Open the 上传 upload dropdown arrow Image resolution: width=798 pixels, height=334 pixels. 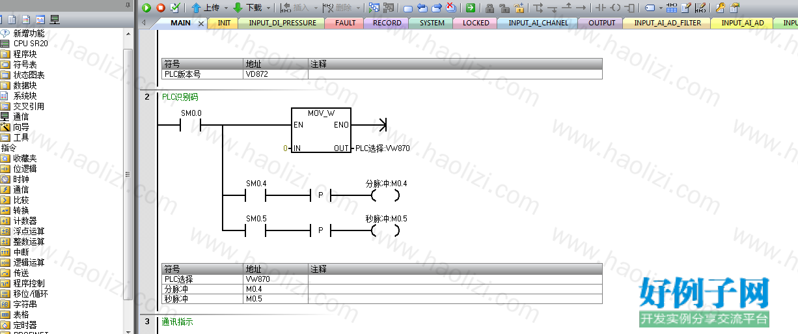(226, 8)
